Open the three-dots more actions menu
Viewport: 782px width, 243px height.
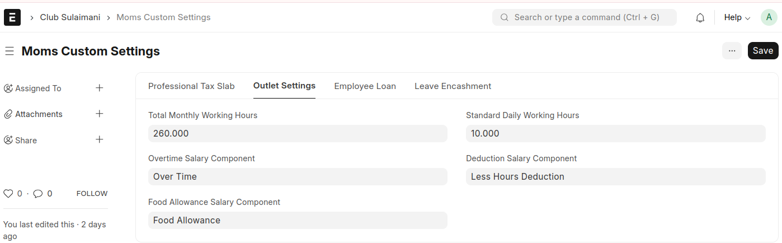pyautogui.click(x=732, y=51)
